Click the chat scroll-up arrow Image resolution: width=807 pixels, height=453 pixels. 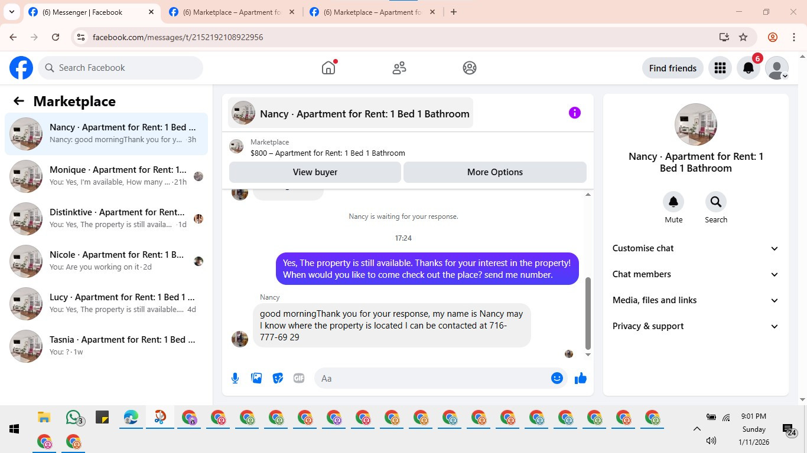click(588, 195)
